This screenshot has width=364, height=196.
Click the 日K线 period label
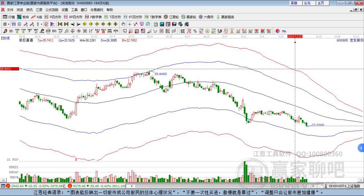(x=5, y=38)
